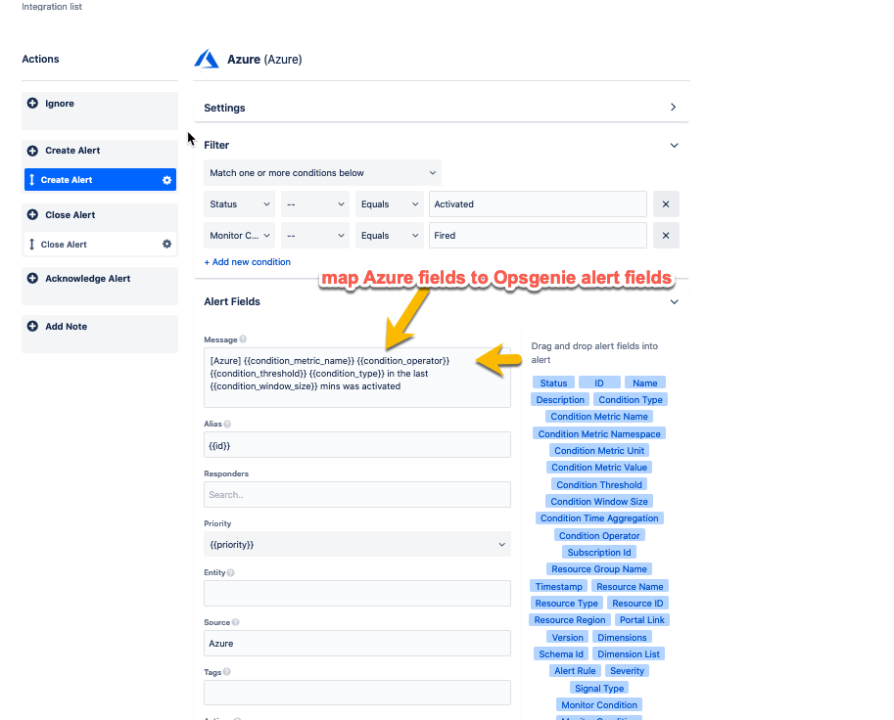Viewport: 894px width, 720px height.
Task: Open the dash dropdown in the Monitor Condition row
Action: [x=315, y=235]
